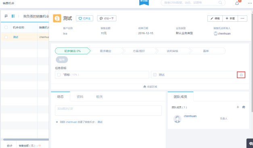Click the orange sales opportunity icon
The height and width of the screenshot is (148, 253).
click(x=57, y=18)
